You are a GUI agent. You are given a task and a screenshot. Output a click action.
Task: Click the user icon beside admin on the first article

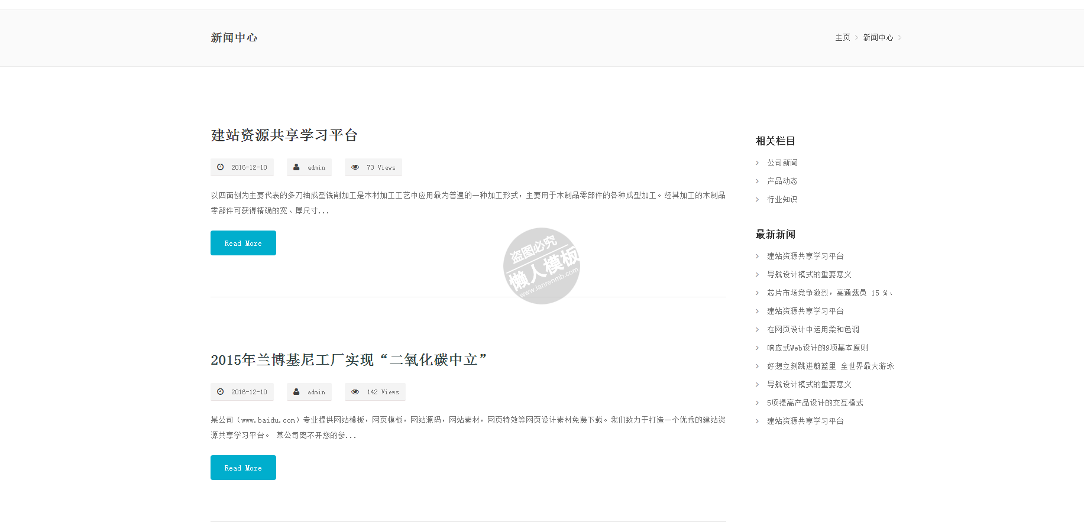pos(296,167)
